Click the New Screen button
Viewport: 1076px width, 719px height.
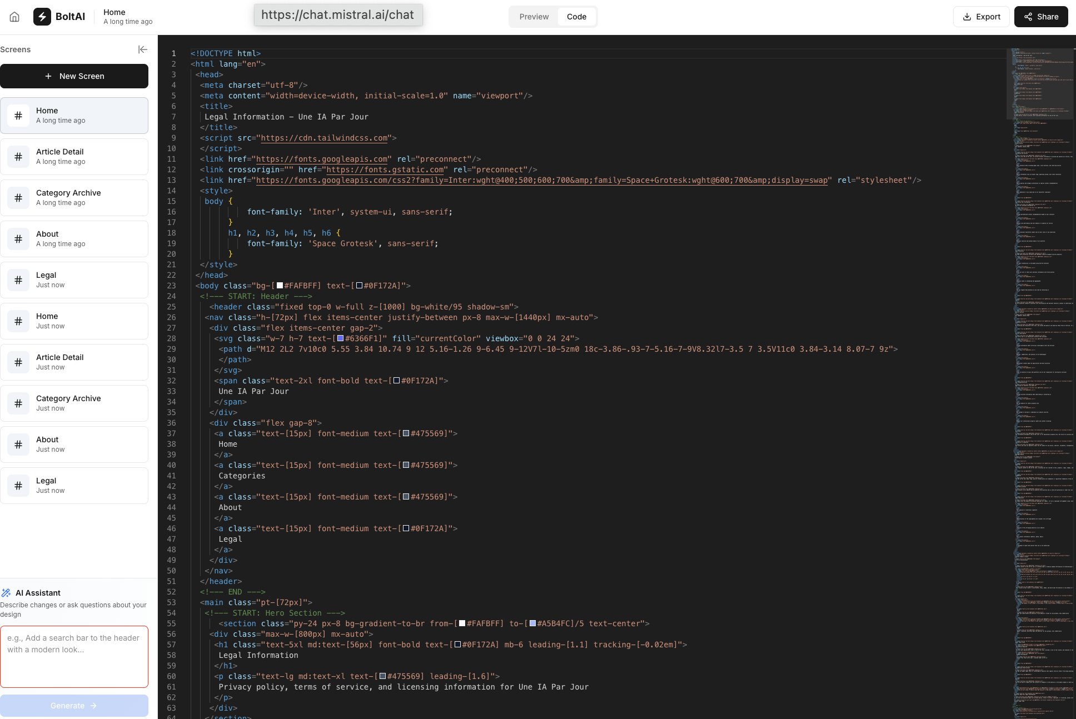pos(74,76)
